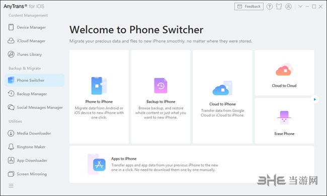Click the Screen Mirroring icon
This screenshot has height=196, width=327.
click(11, 174)
